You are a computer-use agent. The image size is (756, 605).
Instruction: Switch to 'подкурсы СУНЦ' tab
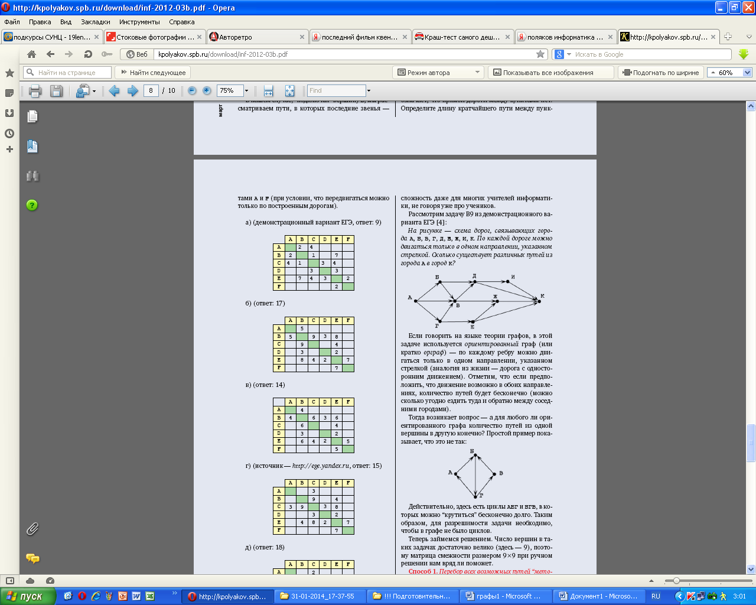51,37
